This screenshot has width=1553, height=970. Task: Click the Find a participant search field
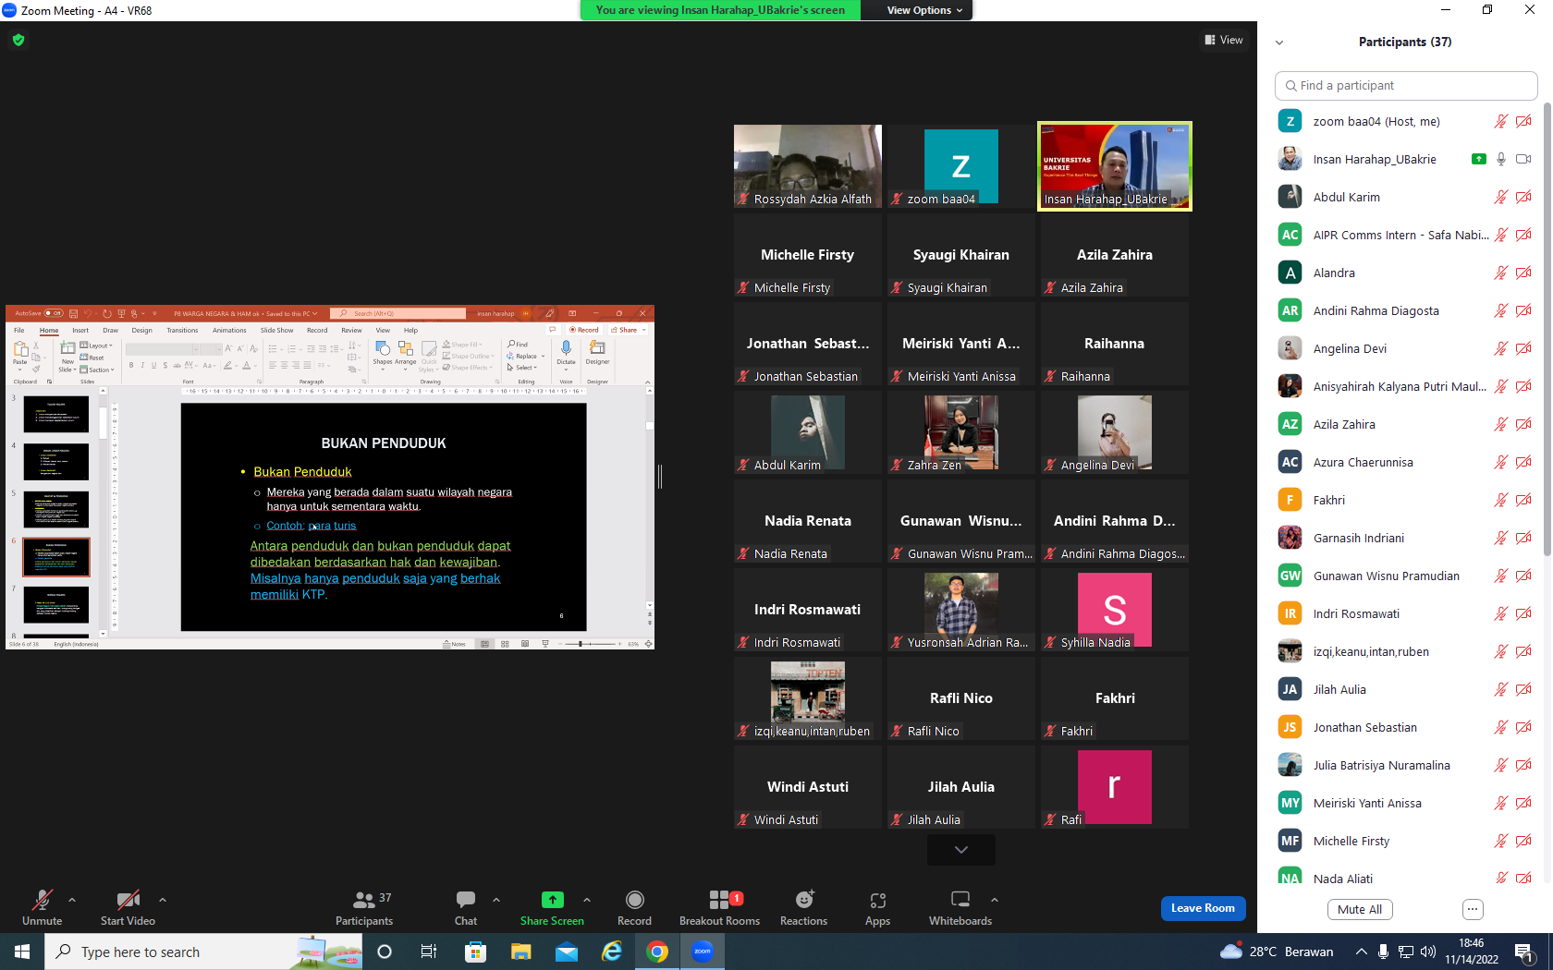tap(1406, 85)
